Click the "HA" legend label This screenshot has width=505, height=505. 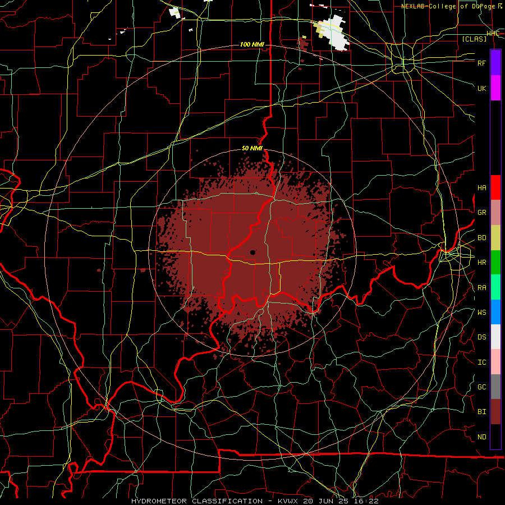(481, 188)
